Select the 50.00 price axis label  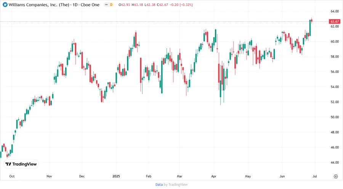(335, 117)
